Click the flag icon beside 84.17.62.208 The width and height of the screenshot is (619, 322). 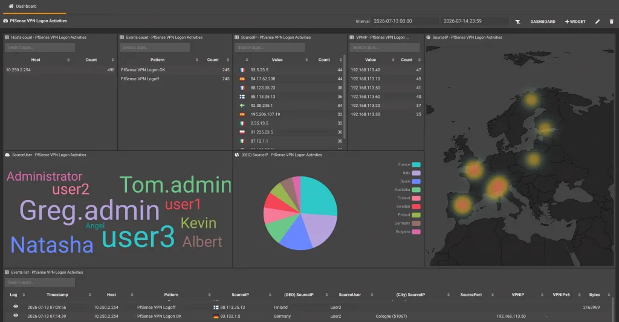point(242,79)
